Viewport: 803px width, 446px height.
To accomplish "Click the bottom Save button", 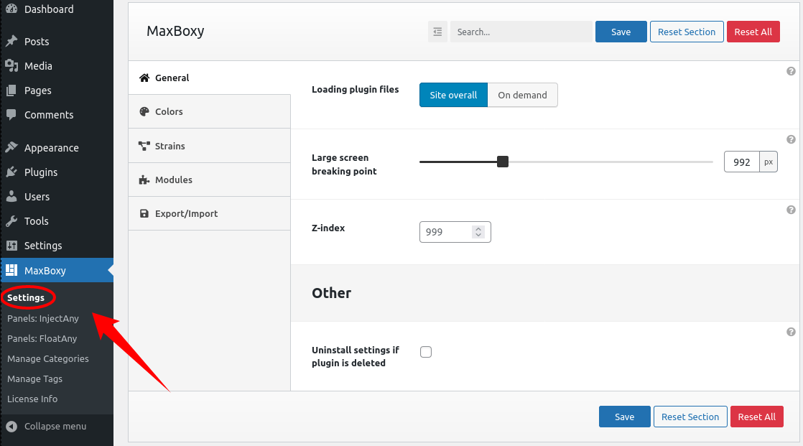I will point(624,417).
